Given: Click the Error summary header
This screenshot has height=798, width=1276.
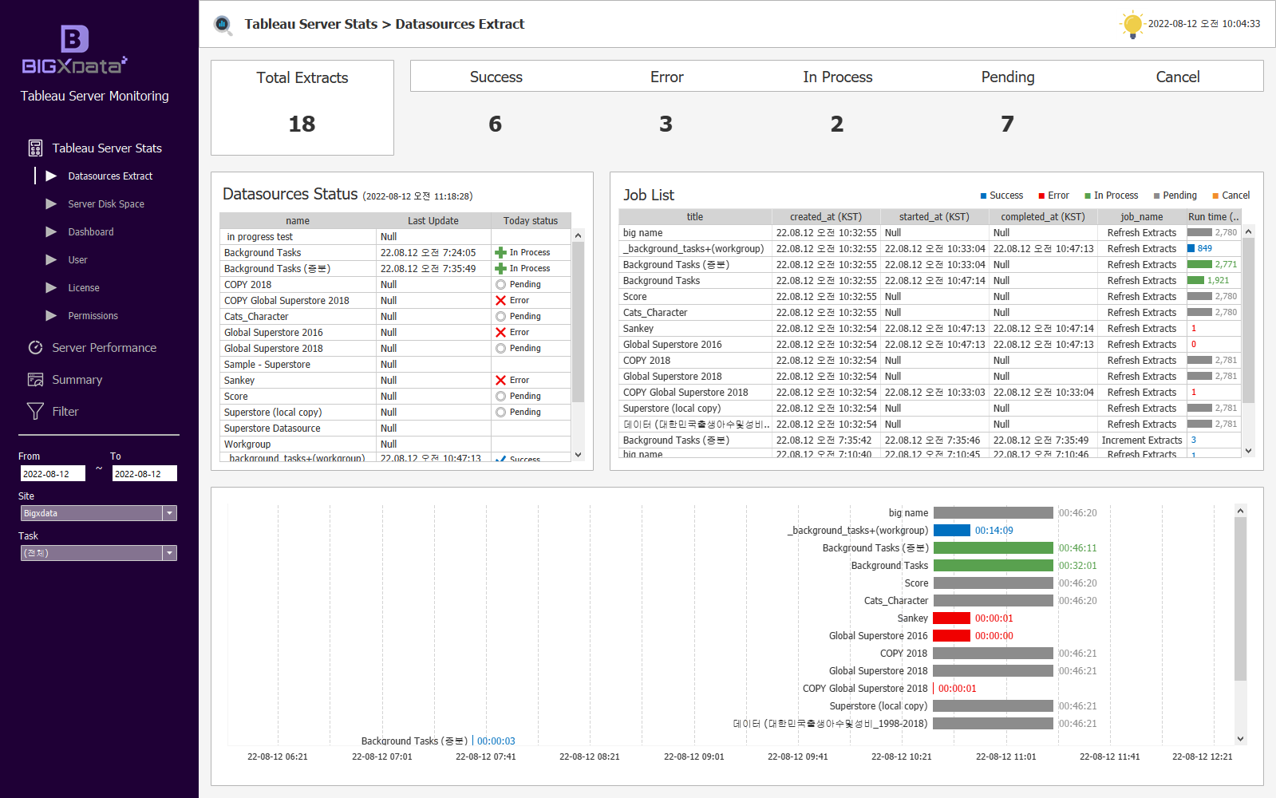Looking at the screenshot, I should (667, 77).
